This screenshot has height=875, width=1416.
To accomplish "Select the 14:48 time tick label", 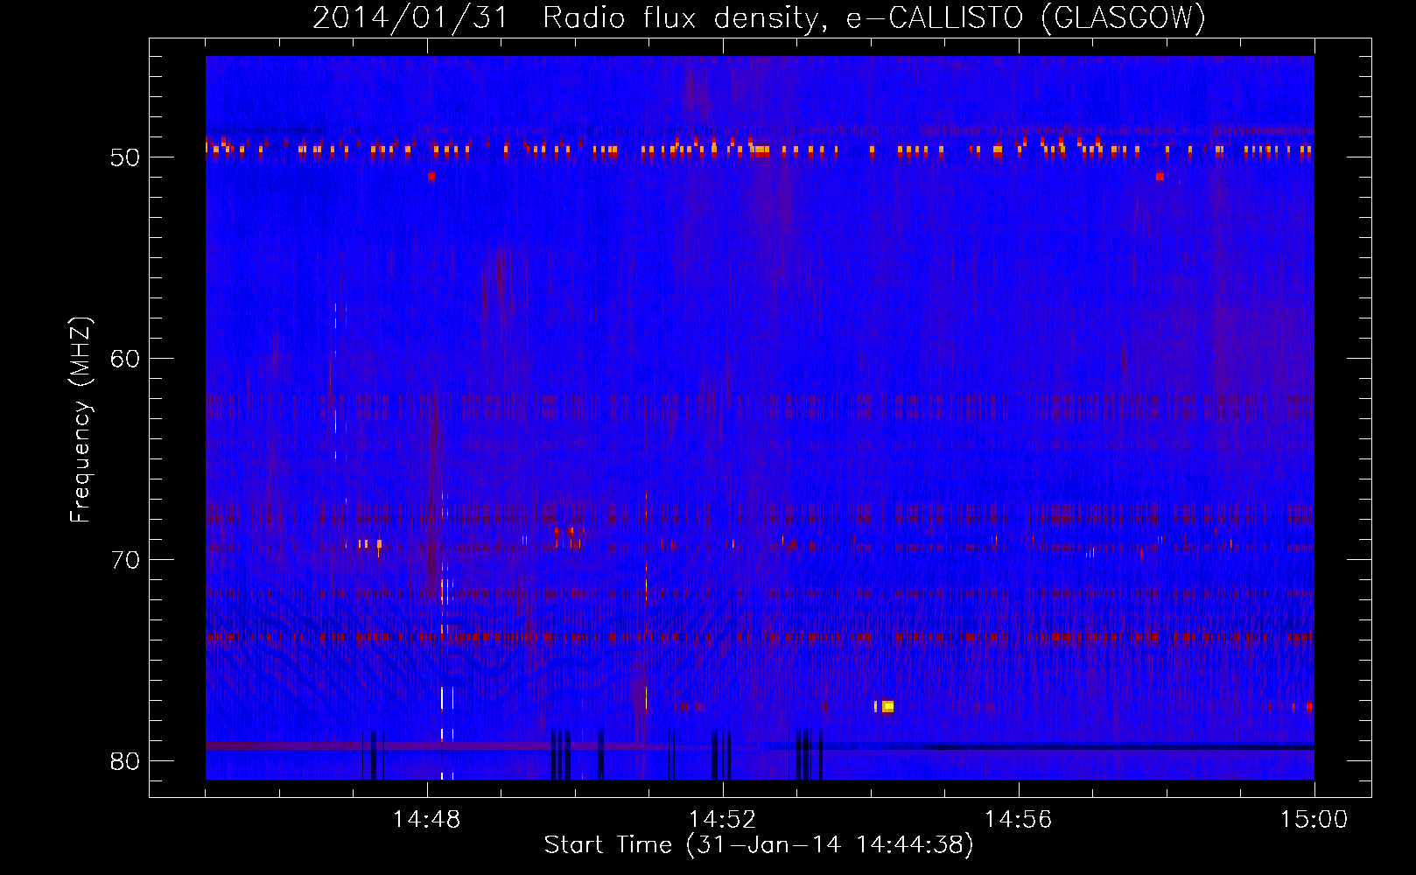I will click(x=426, y=820).
